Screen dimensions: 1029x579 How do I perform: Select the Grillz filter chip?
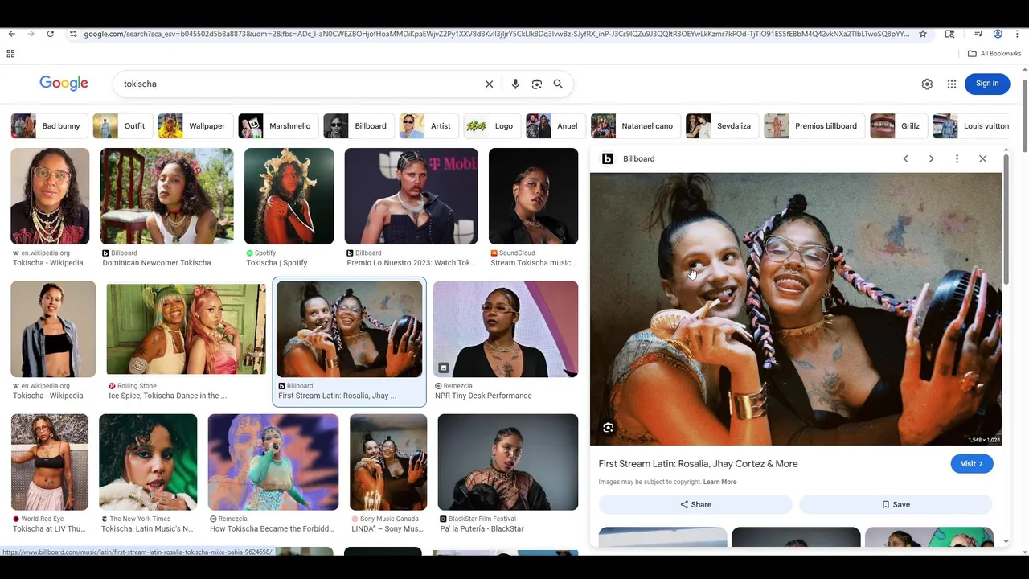pyautogui.click(x=897, y=126)
